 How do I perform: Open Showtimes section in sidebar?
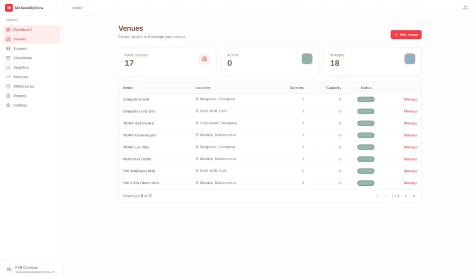coord(32,58)
